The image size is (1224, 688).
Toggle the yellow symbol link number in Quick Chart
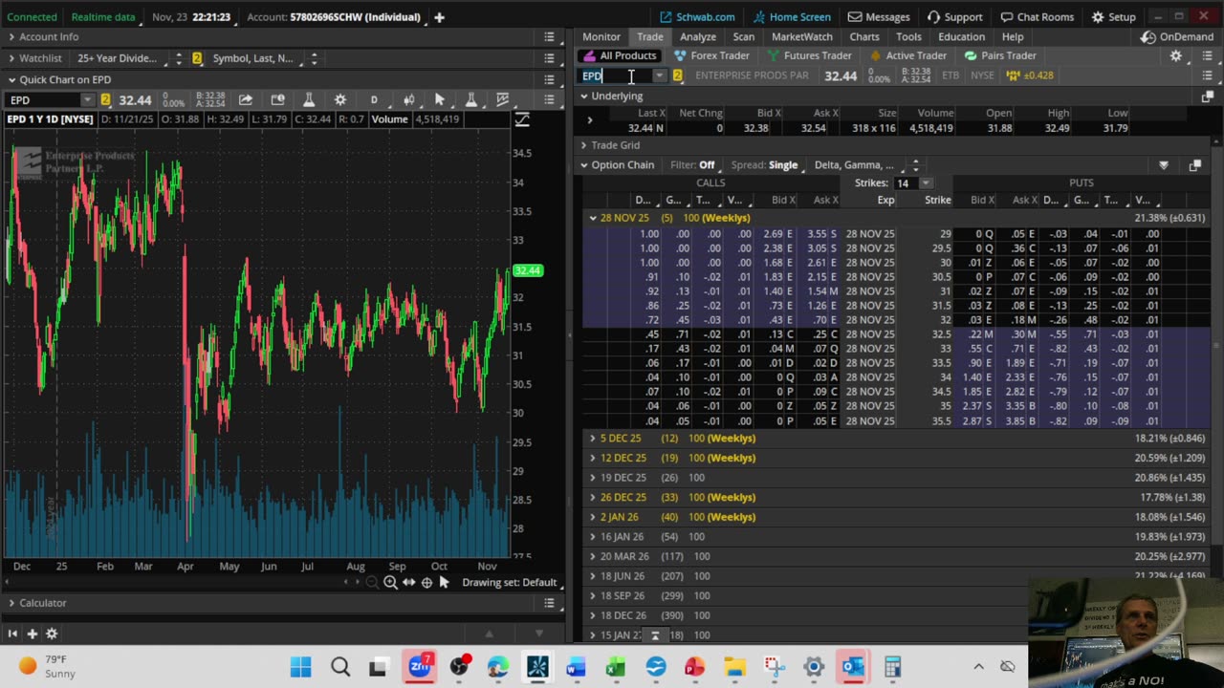[x=105, y=100]
